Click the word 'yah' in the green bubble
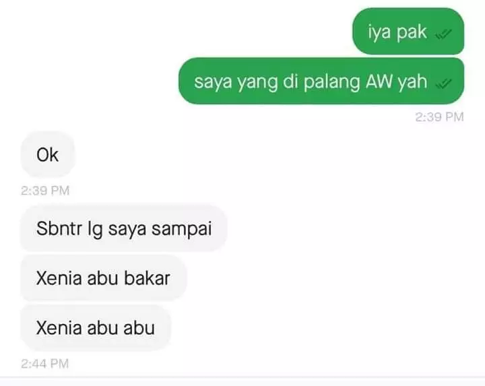This screenshot has height=386, width=485. pos(412,82)
